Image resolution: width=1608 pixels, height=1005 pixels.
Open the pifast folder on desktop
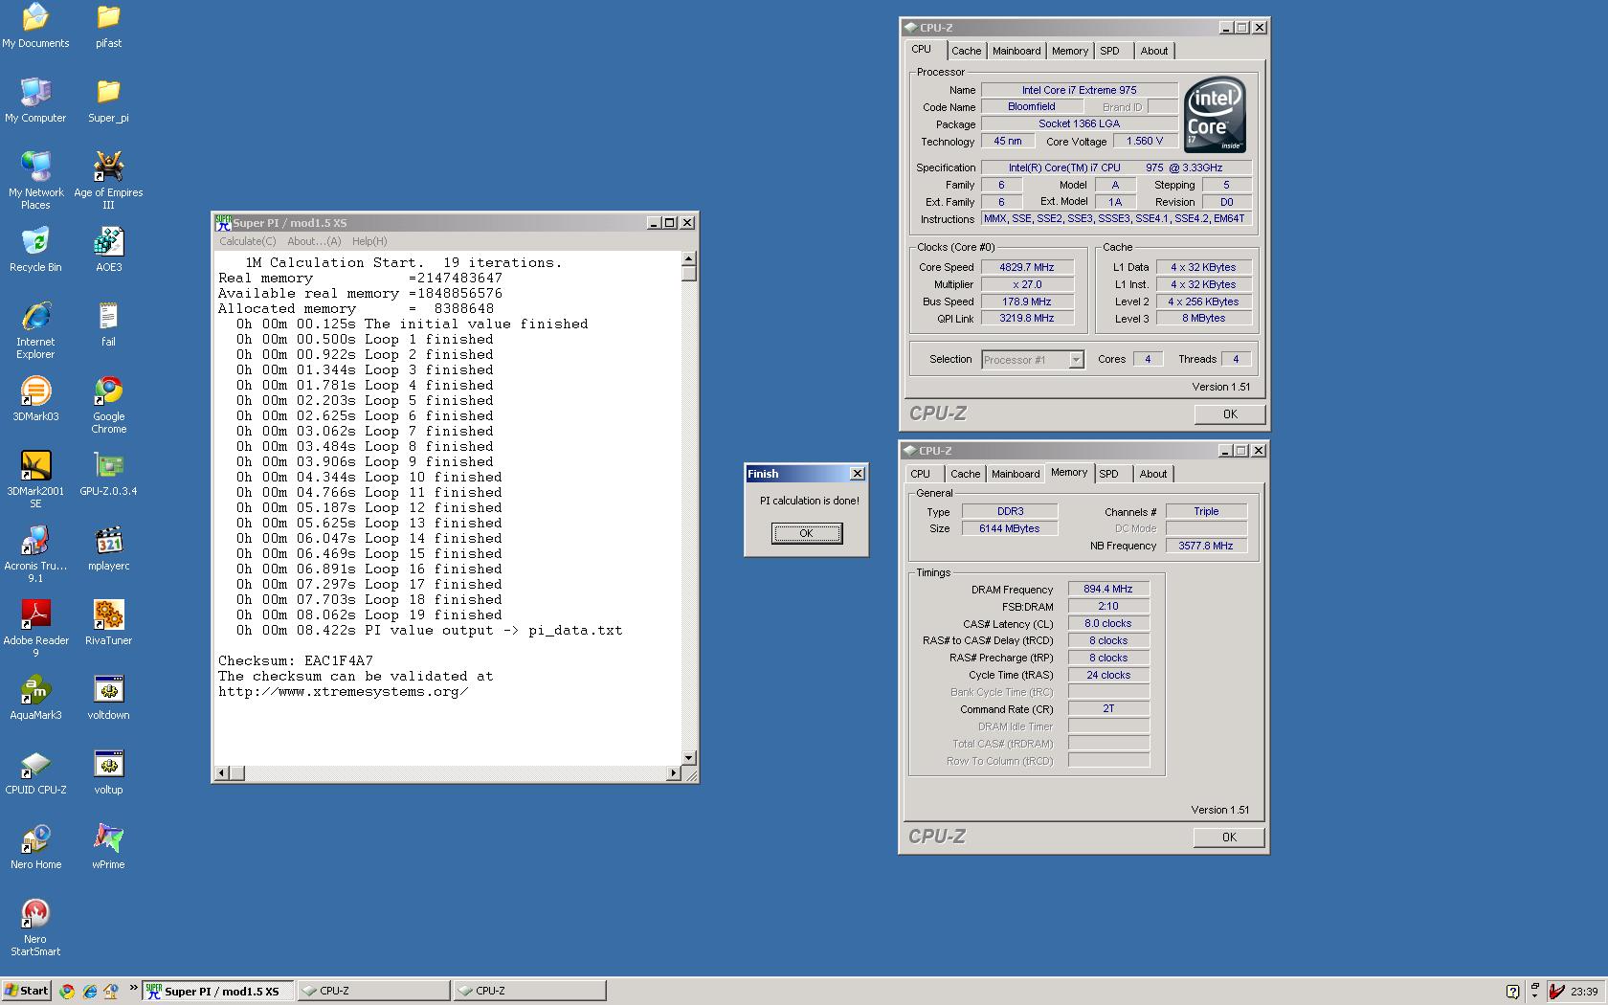coord(108,26)
